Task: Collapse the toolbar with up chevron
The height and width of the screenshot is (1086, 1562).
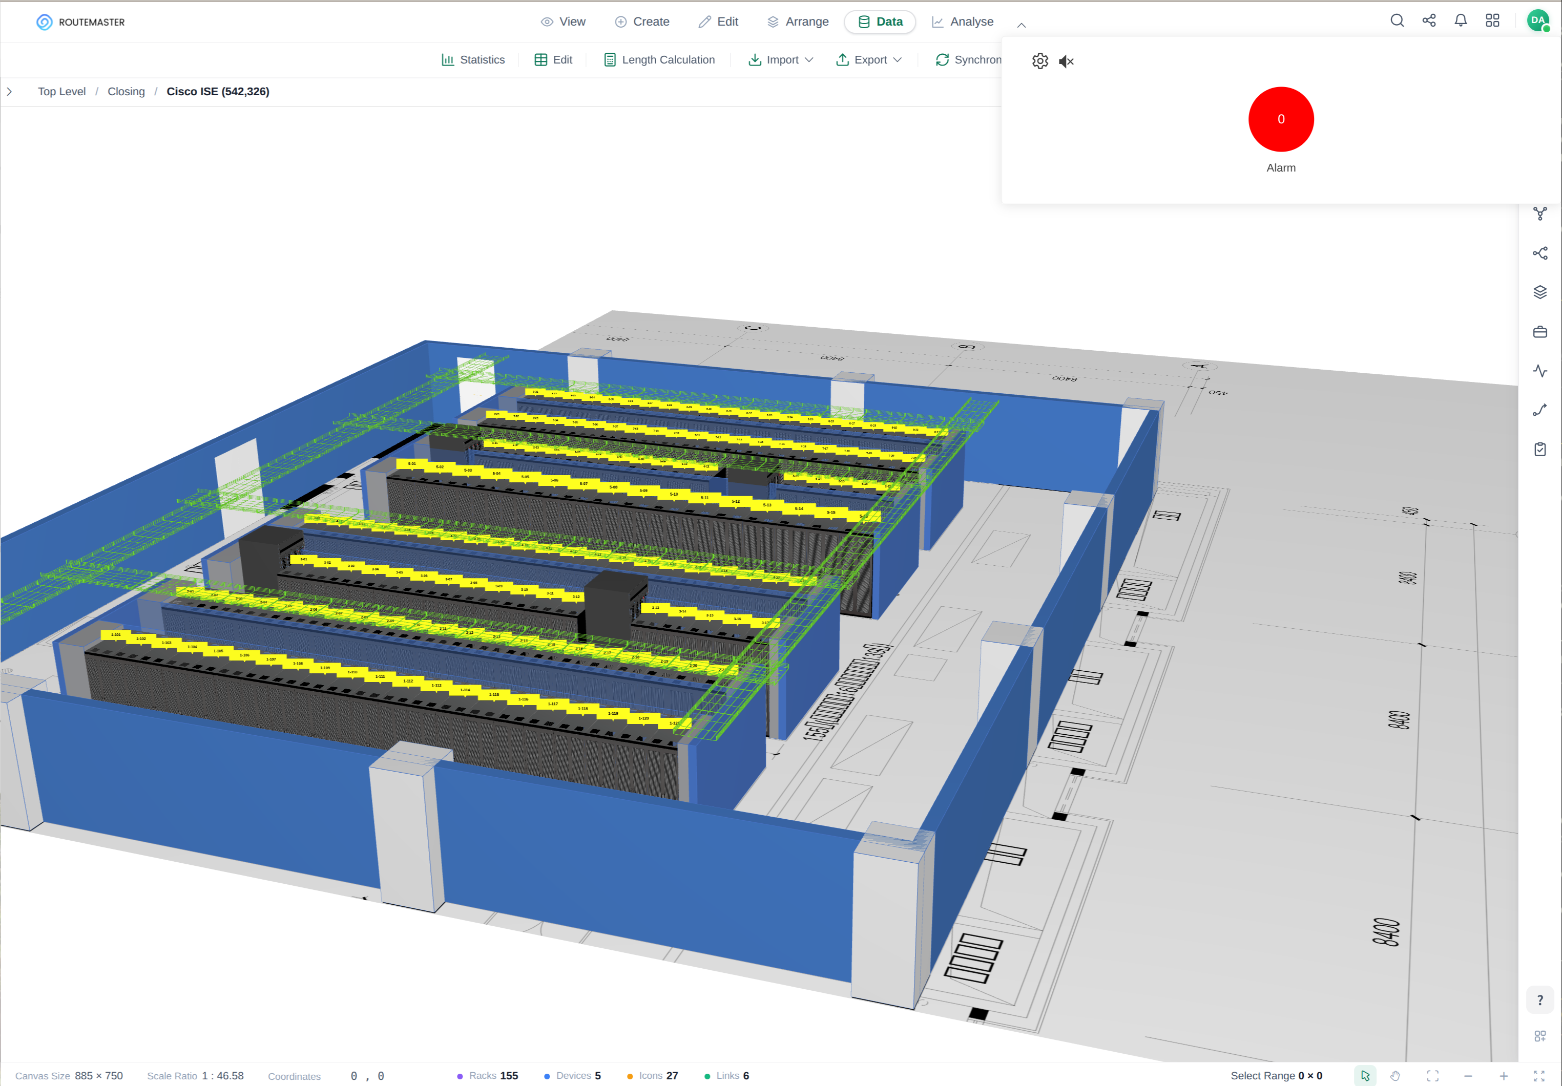Action: [x=1021, y=25]
